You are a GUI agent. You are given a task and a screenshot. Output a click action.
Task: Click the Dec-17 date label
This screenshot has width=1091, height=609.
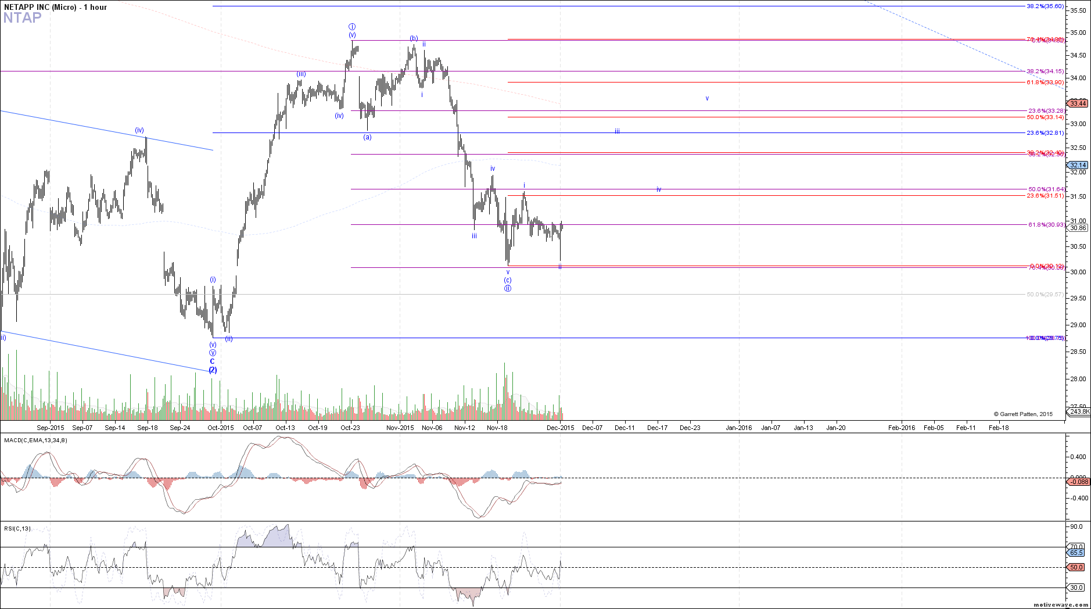658,428
